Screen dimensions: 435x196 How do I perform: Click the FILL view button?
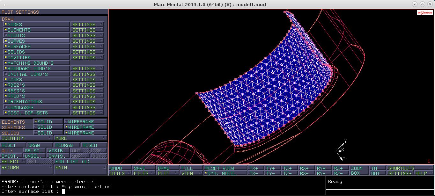pyautogui.click(x=191, y=168)
